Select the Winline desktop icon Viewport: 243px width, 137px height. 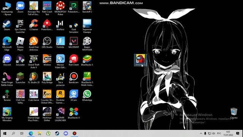[x=47, y=61]
